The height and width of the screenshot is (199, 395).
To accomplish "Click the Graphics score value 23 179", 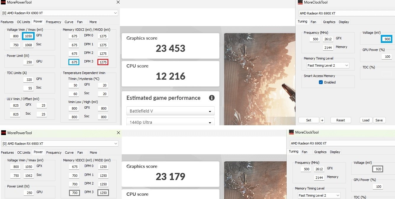I will pyautogui.click(x=171, y=177).
